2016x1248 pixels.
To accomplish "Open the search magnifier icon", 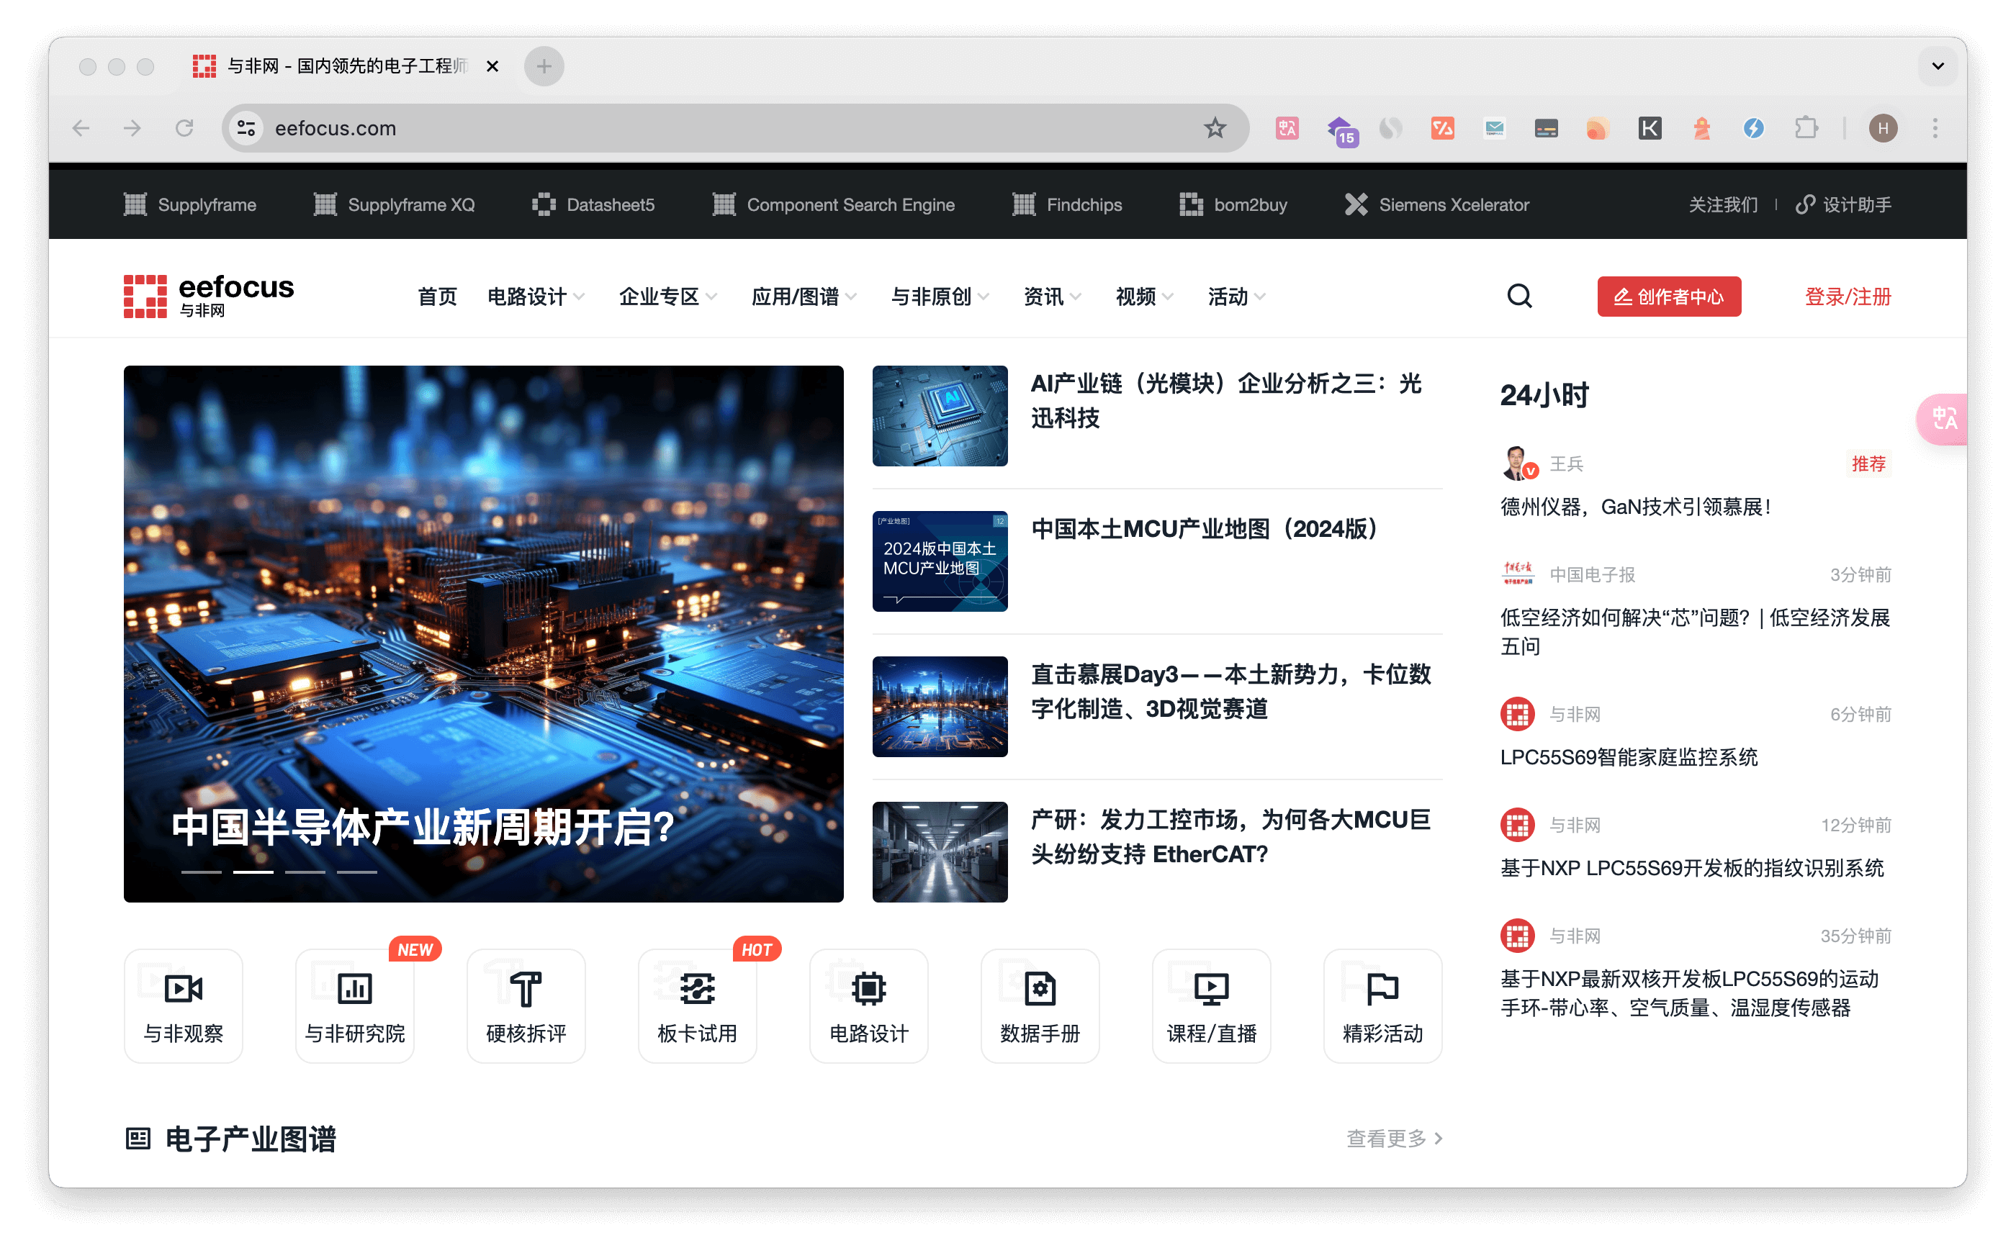I will point(1519,296).
